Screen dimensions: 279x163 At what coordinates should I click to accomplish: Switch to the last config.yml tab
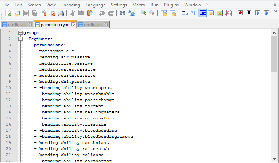[x=93, y=24]
